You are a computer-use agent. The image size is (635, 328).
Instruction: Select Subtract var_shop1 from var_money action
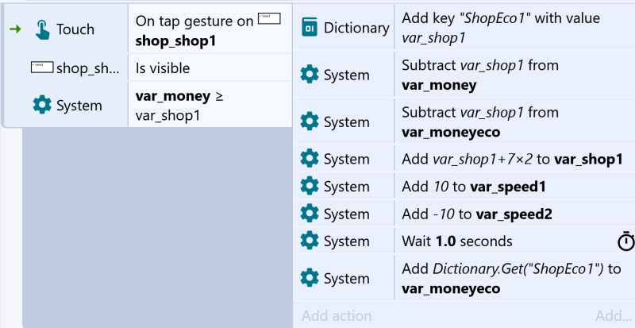tap(514, 75)
